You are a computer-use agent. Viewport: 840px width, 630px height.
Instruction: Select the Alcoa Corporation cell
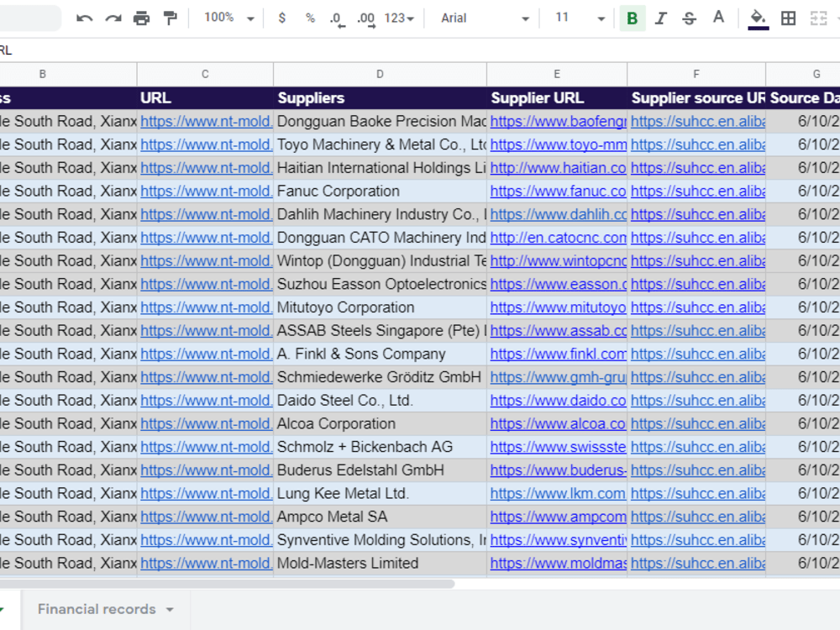point(380,423)
